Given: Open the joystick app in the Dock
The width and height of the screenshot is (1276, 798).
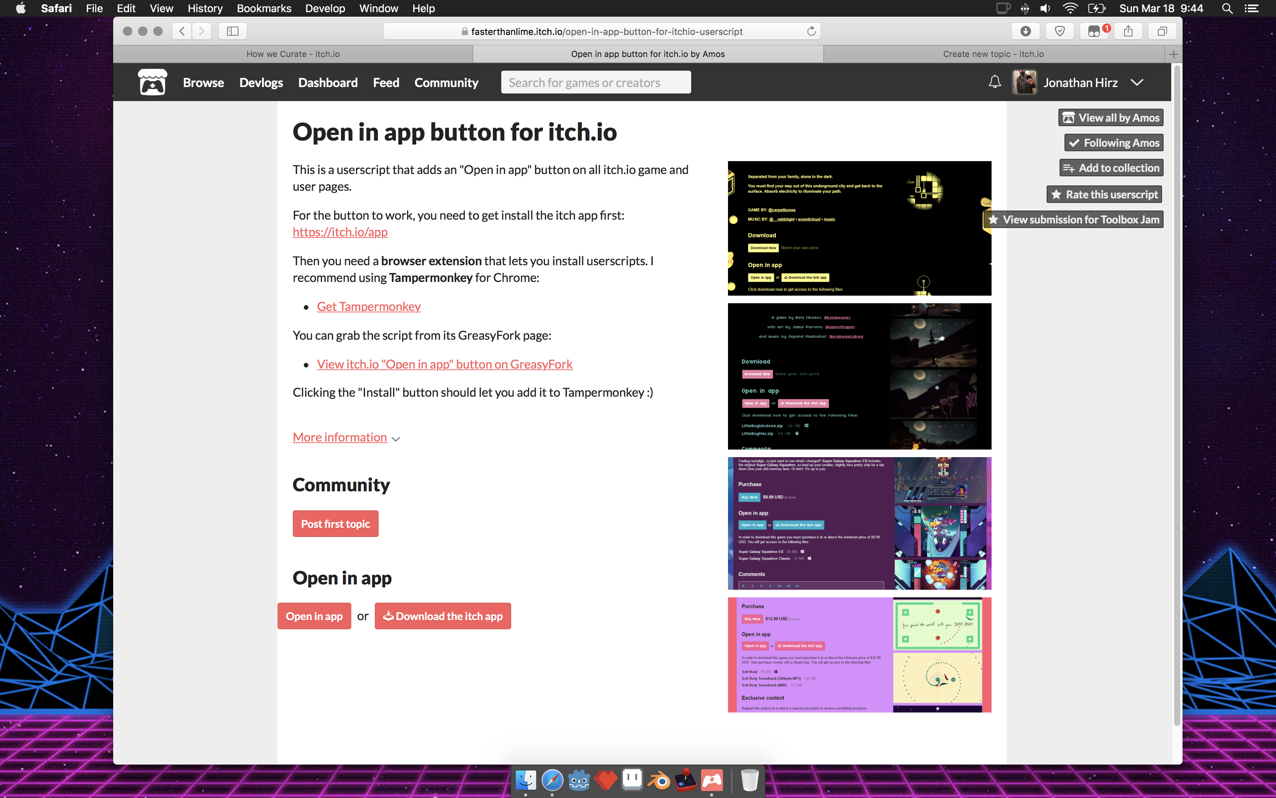Looking at the screenshot, I should point(685,780).
